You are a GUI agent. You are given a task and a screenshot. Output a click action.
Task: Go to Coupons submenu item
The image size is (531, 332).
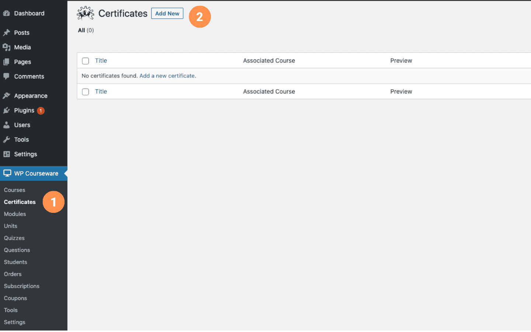coord(15,298)
